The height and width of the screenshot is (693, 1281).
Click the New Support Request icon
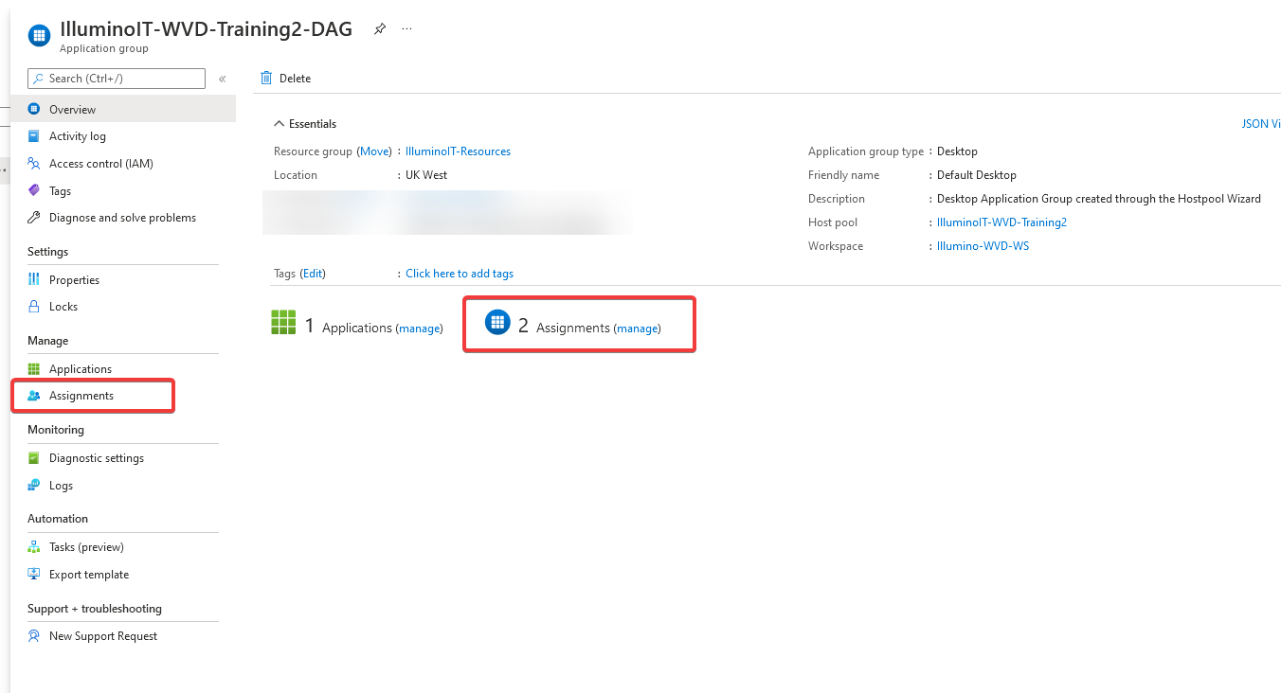(x=34, y=636)
